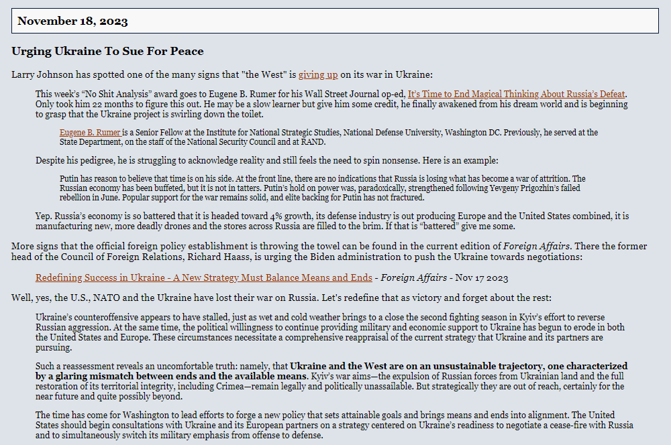Click the paragraph starting 'The time has come for Washington'
671x445 pixels.
pyautogui.click(x=334, y=425)
